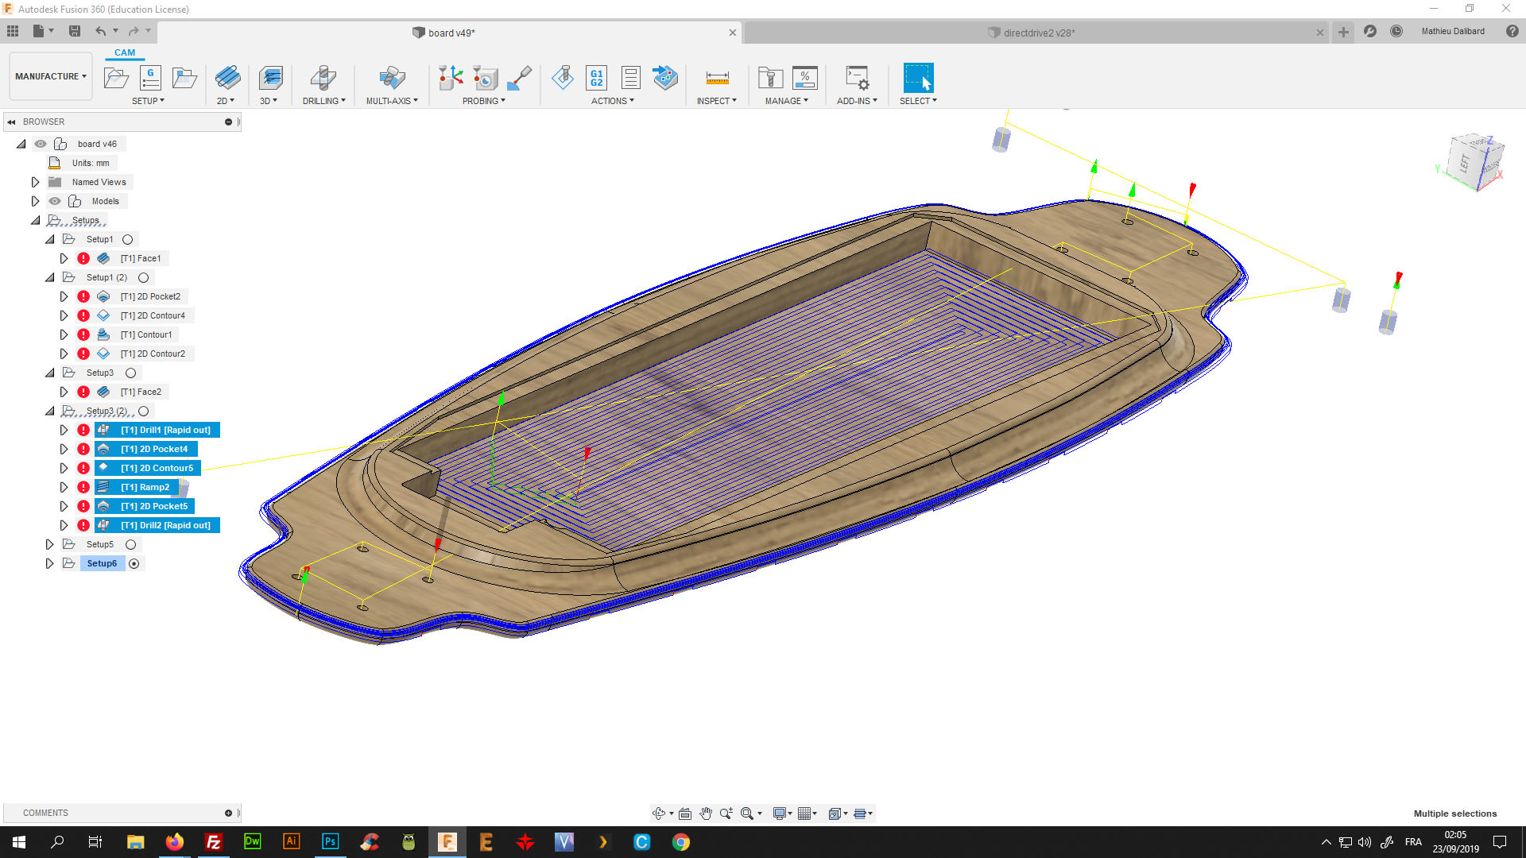Screen dimensions: 1526x858
Task: Activate the Setup5 radio button
Action: click(131, 544)
